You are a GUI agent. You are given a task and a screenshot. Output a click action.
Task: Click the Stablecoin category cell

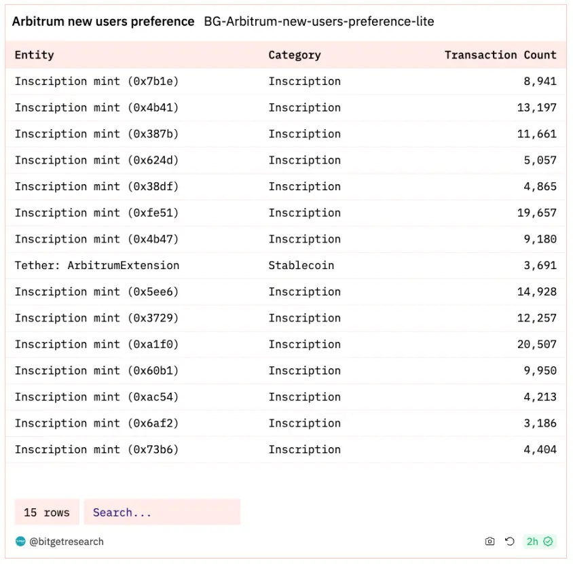point(301,265)
